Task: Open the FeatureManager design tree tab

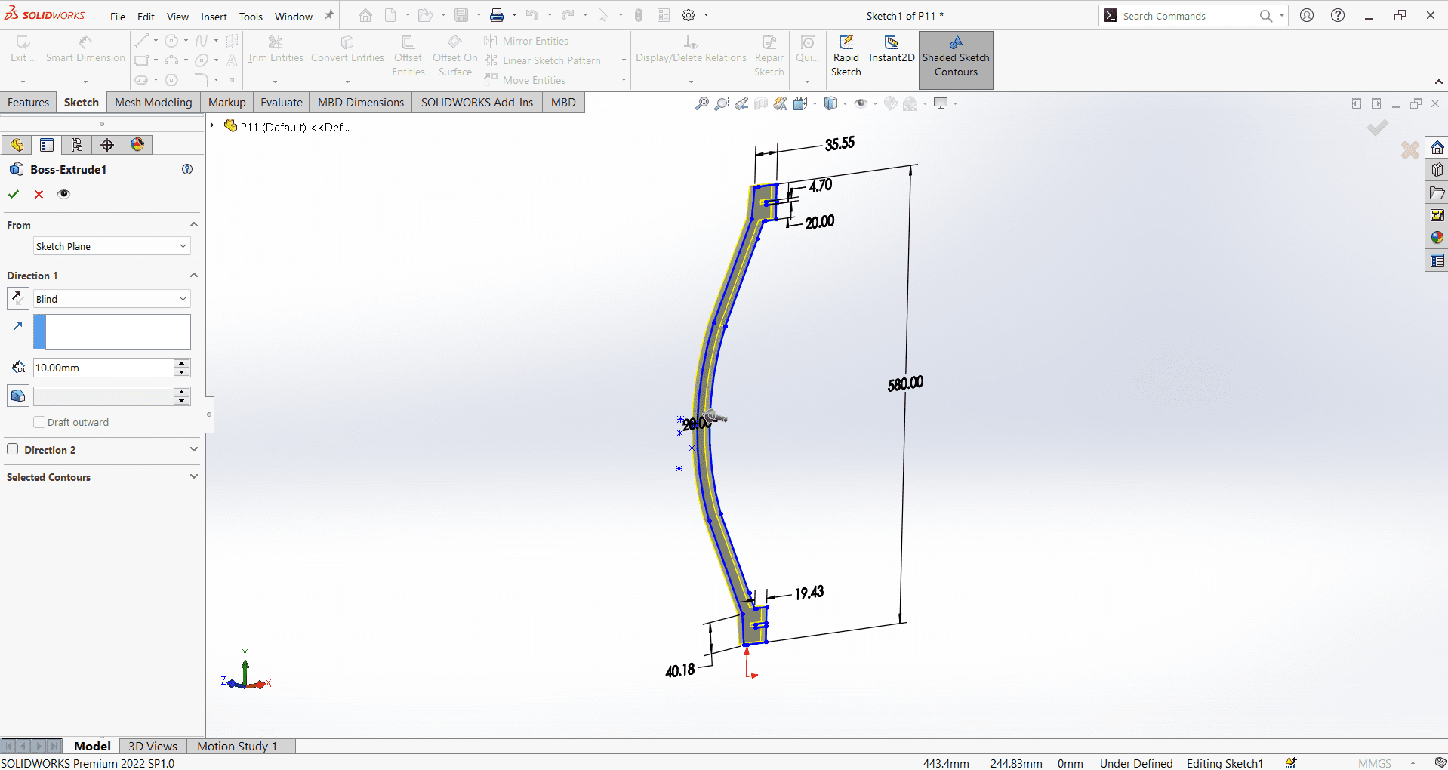Action: [17, 145]
